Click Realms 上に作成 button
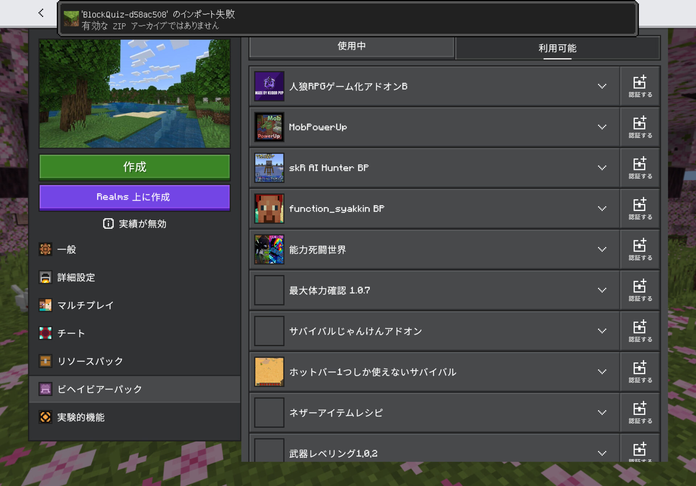 (x=134, y=197)
